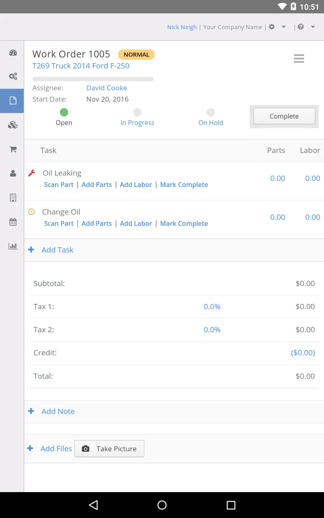Set work order status to On Hold
Image resolution: width=324 pixels, height=518 pixels.
pos(211,117)
